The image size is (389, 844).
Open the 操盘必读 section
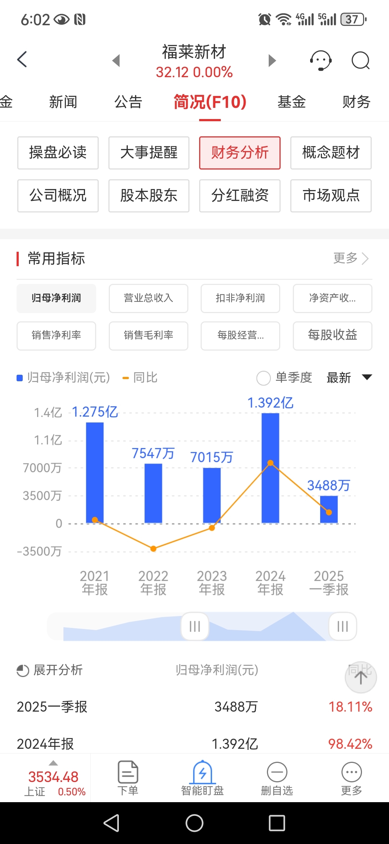click(x=58, y=153)
